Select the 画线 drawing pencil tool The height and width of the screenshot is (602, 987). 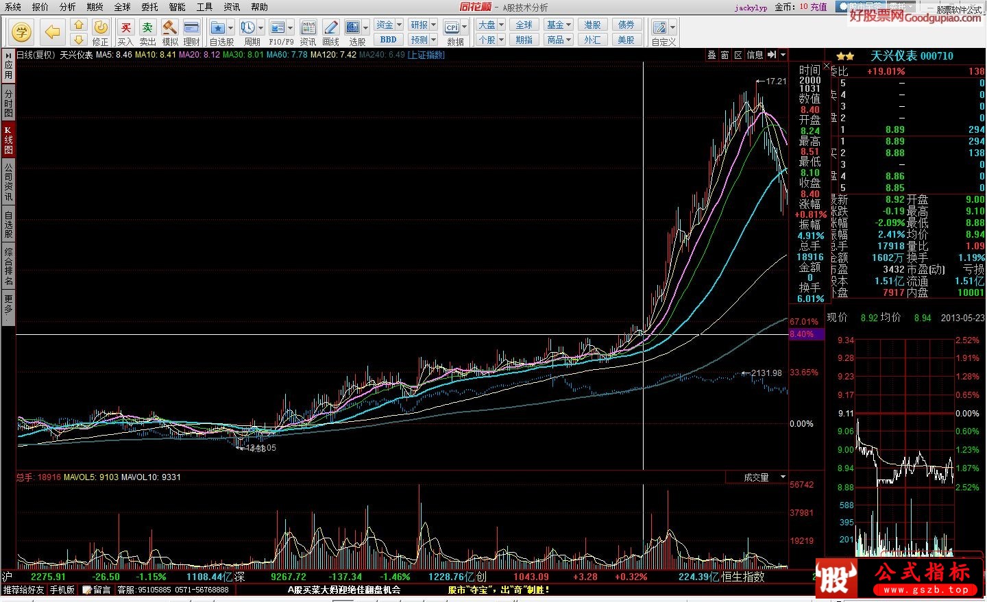[x=331, y=32]
